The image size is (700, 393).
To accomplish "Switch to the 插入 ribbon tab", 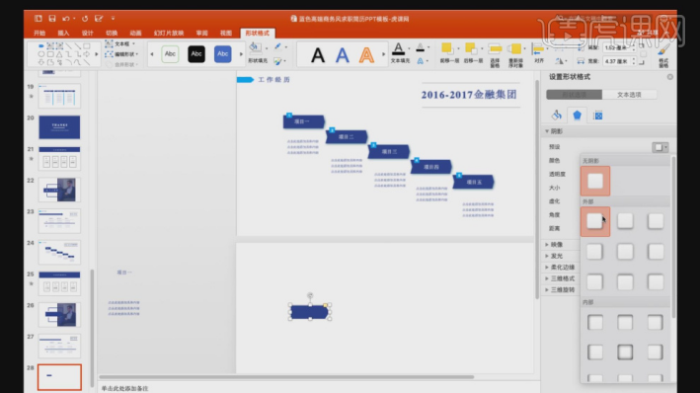I will tap(63, 33).
